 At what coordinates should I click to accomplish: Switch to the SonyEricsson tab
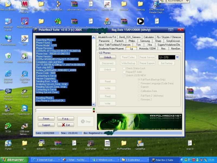click(x=173, y=41)
